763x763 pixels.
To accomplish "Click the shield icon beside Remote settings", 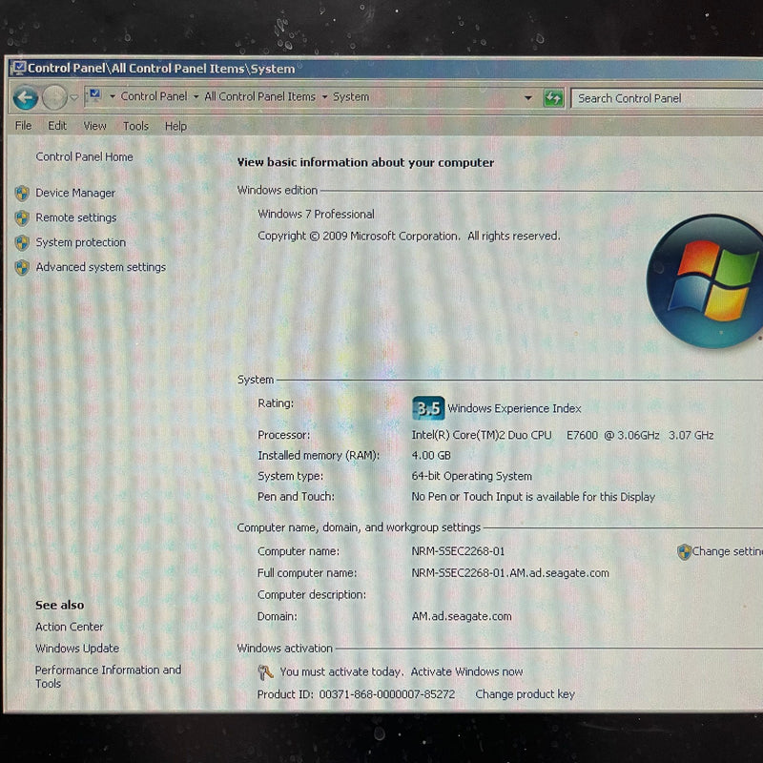I will click(22, 218).
